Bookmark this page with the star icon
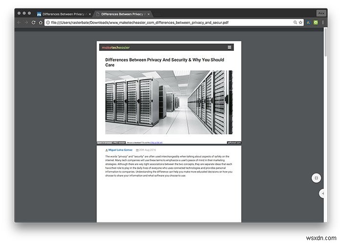The image size is (342, 243). click(x=300, y=22)
